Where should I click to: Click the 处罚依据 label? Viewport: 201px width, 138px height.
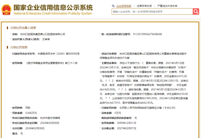[x=17, y=63]
